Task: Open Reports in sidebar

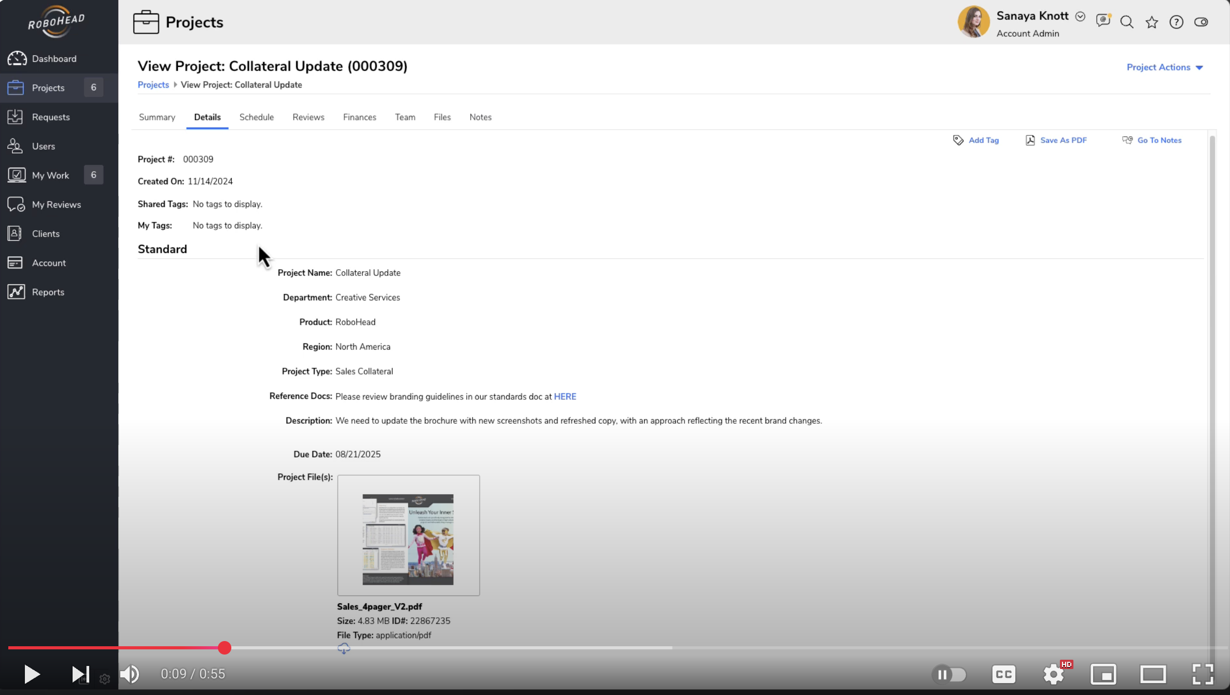Action: click(x=48, y=292)
